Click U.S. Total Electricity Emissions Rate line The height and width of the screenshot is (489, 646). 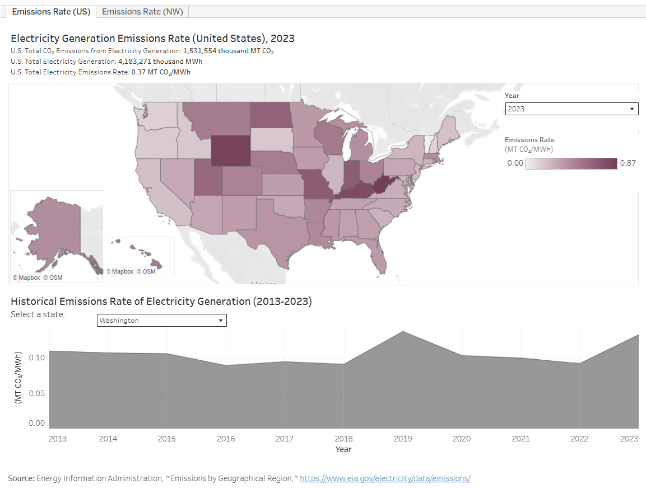100,72
